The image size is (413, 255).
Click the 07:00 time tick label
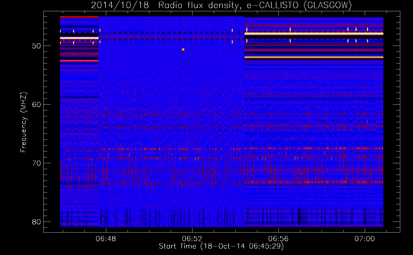(365, 239)
